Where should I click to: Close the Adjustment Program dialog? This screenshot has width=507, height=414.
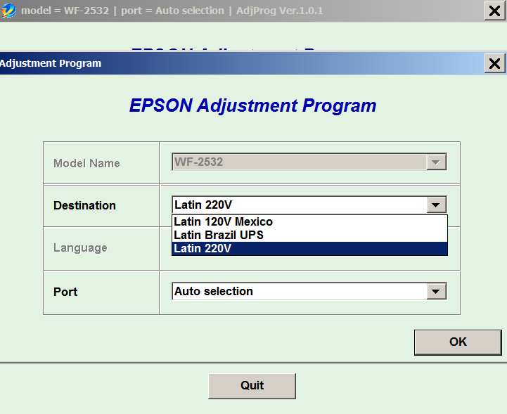(x=494, y=63)
